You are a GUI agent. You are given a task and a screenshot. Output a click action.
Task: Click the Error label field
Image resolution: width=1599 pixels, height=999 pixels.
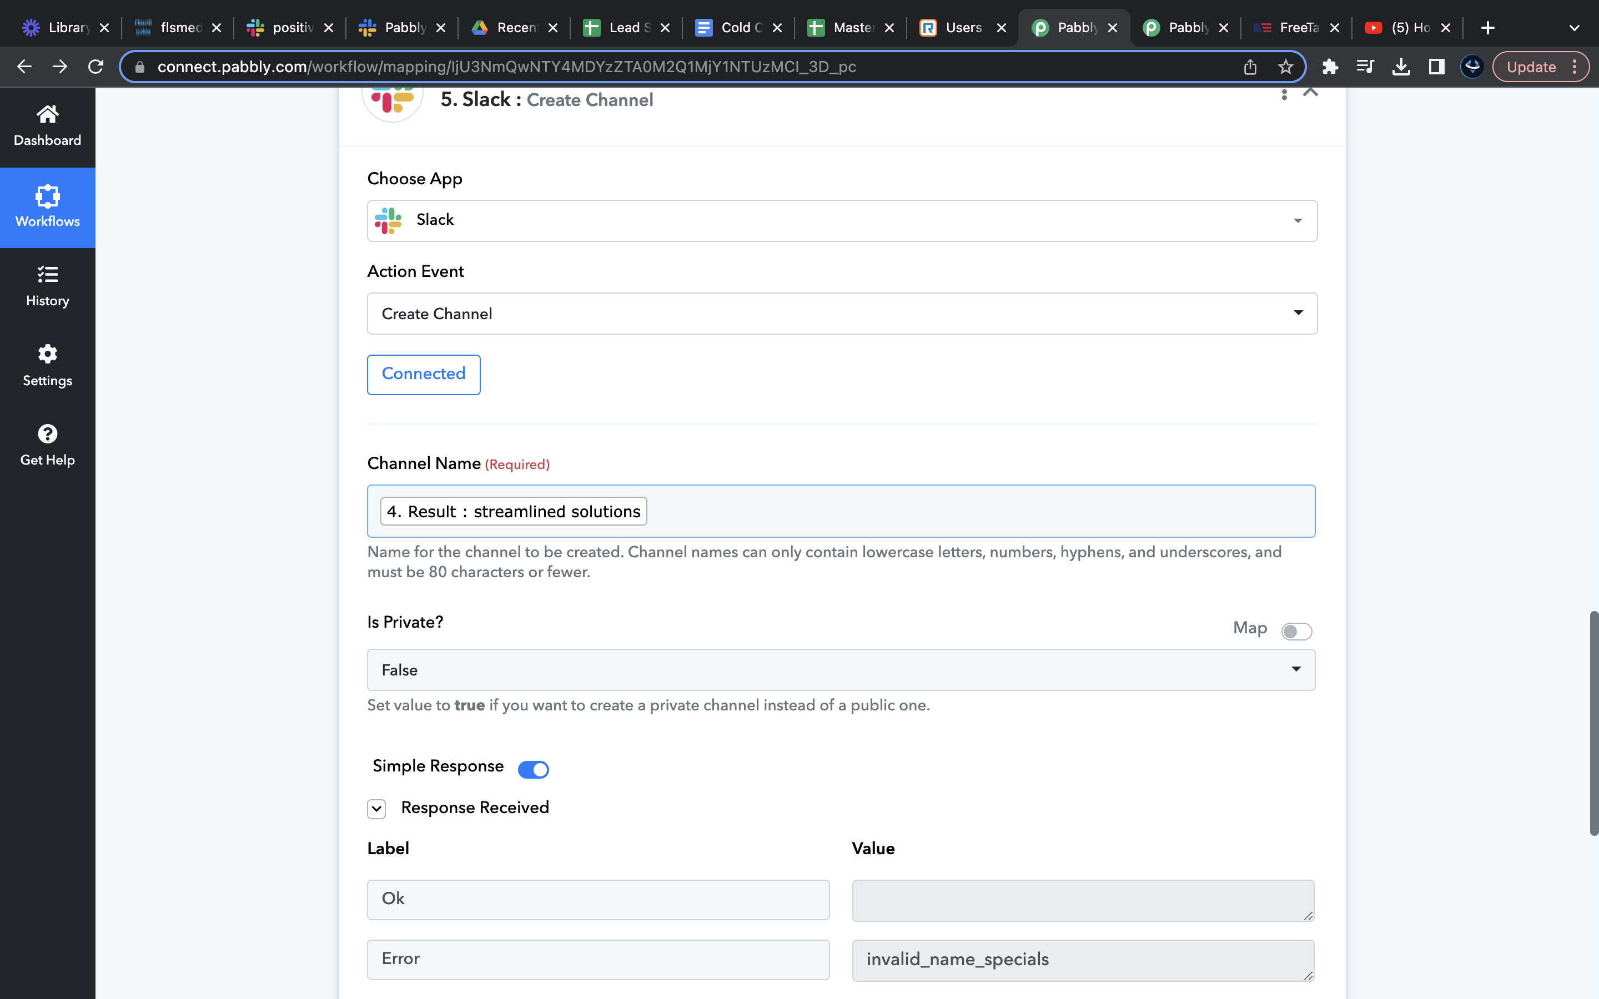[598, 960]
